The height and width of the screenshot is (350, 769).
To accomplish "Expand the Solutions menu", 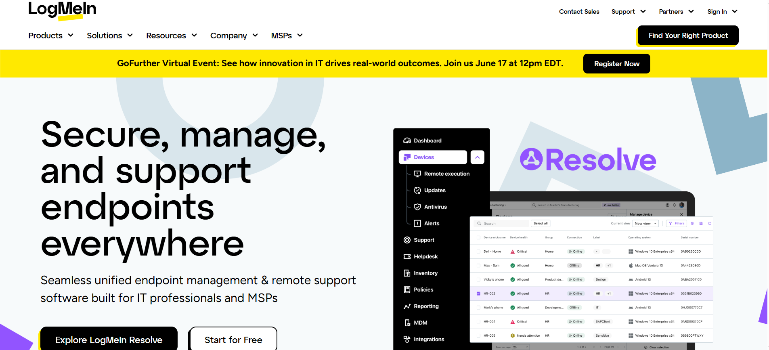I will (x=110, y=36).
